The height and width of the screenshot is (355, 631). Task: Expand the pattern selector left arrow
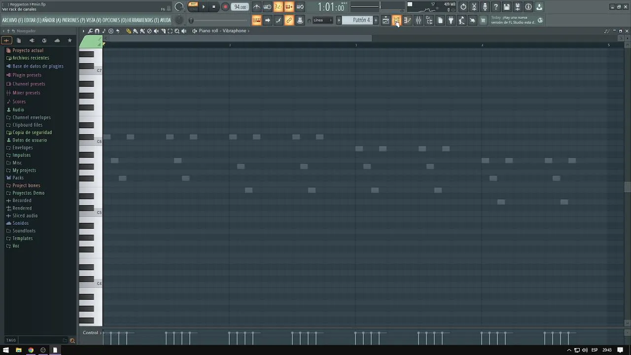339,20
